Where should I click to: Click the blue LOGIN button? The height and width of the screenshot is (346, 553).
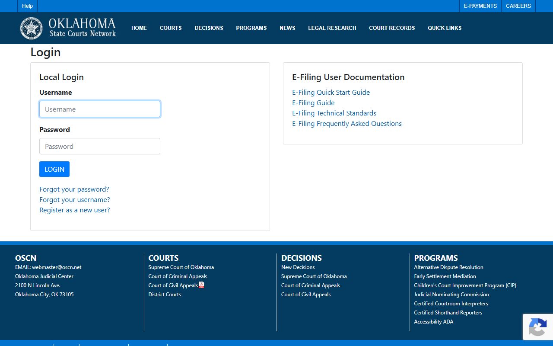click(54, 169)
